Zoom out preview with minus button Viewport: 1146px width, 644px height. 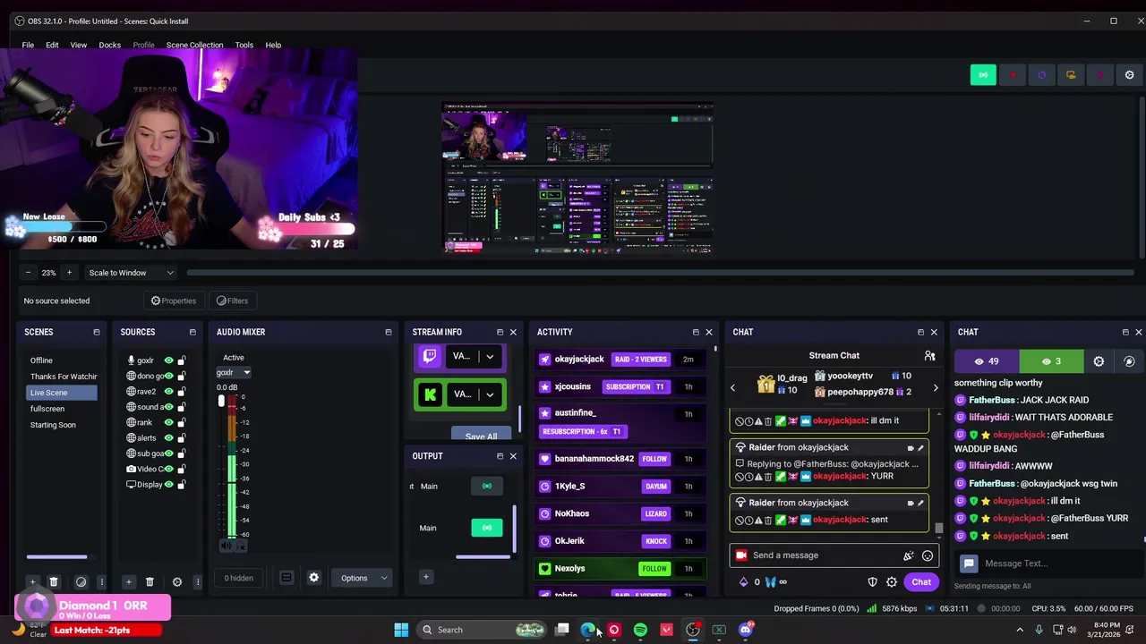point(28,273)
